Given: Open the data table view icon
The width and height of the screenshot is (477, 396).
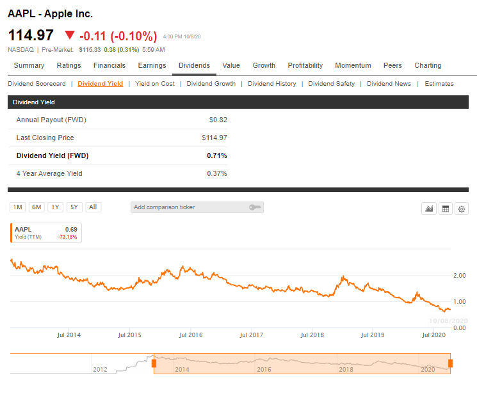Looking at the screenshot, I should pyautogui.click(x=446, y=209).
